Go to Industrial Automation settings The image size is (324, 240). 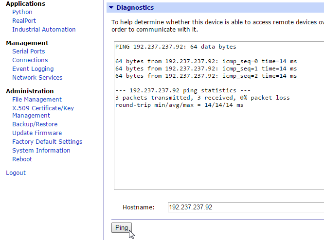click(44, 30)
